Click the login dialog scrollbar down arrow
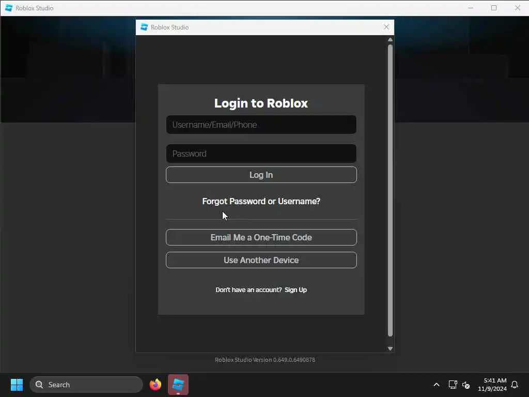This screenshot has width=529, height=397. (390, 348)
